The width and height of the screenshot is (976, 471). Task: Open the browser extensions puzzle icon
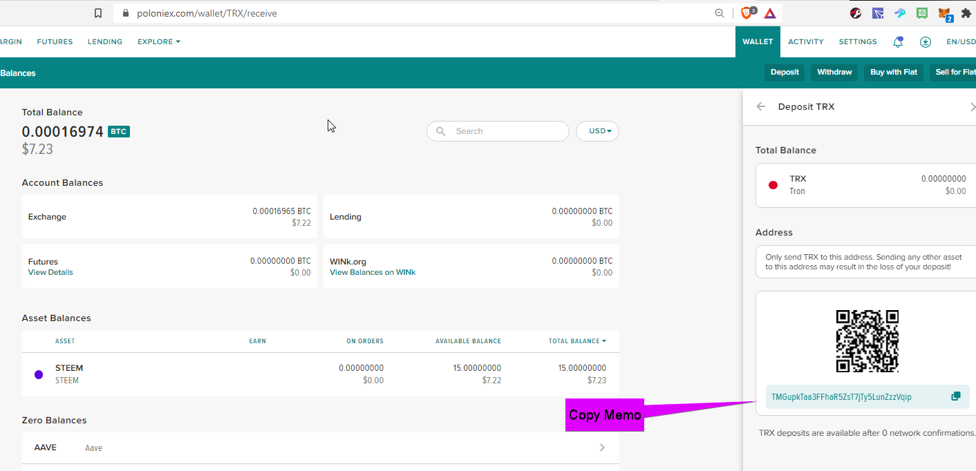(966, 13)
